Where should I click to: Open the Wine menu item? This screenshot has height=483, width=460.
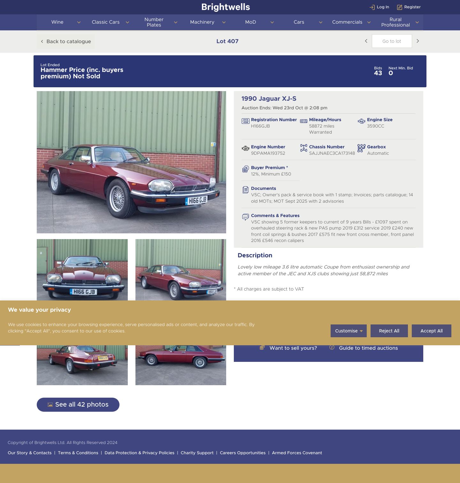point(57,22)
